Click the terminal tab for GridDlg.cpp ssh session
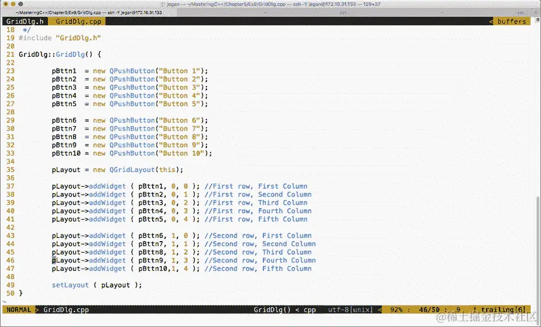 [89, 12]
